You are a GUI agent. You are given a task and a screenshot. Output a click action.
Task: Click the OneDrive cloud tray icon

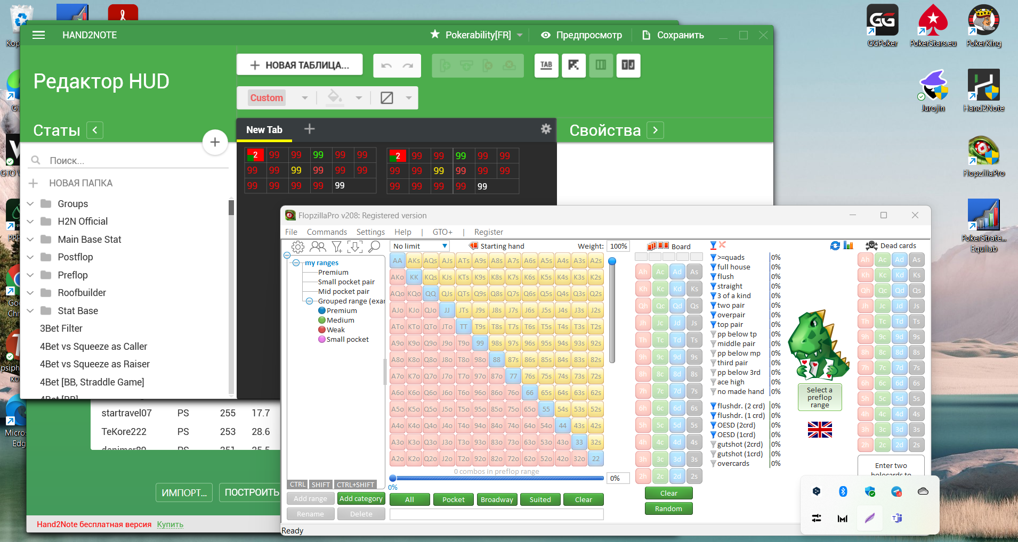coord(923,491)
